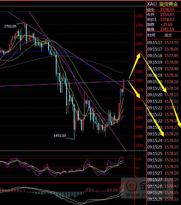This screenshot has height=205, width=181.
Task: Select the 时间 column header
Action: (x=151, y=35)
